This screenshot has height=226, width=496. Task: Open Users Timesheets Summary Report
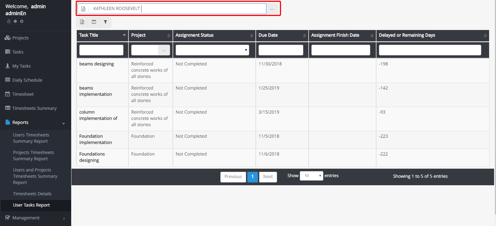pyautogui.click(x=31, y=138)
